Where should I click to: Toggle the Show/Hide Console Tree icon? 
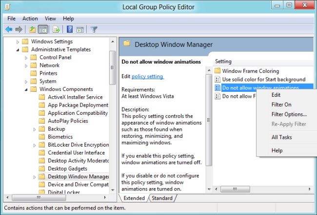(x=43, y=30)
